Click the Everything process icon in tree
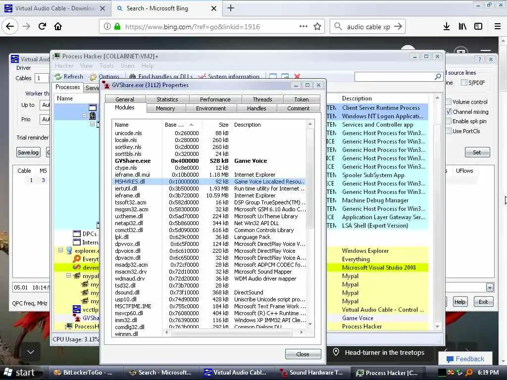This screenshot has width=507, height=380. tap(77, 259)
